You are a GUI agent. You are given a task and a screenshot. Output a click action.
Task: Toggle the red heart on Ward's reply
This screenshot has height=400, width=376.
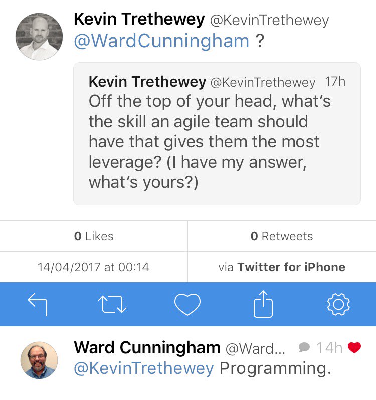coord(354,347)
